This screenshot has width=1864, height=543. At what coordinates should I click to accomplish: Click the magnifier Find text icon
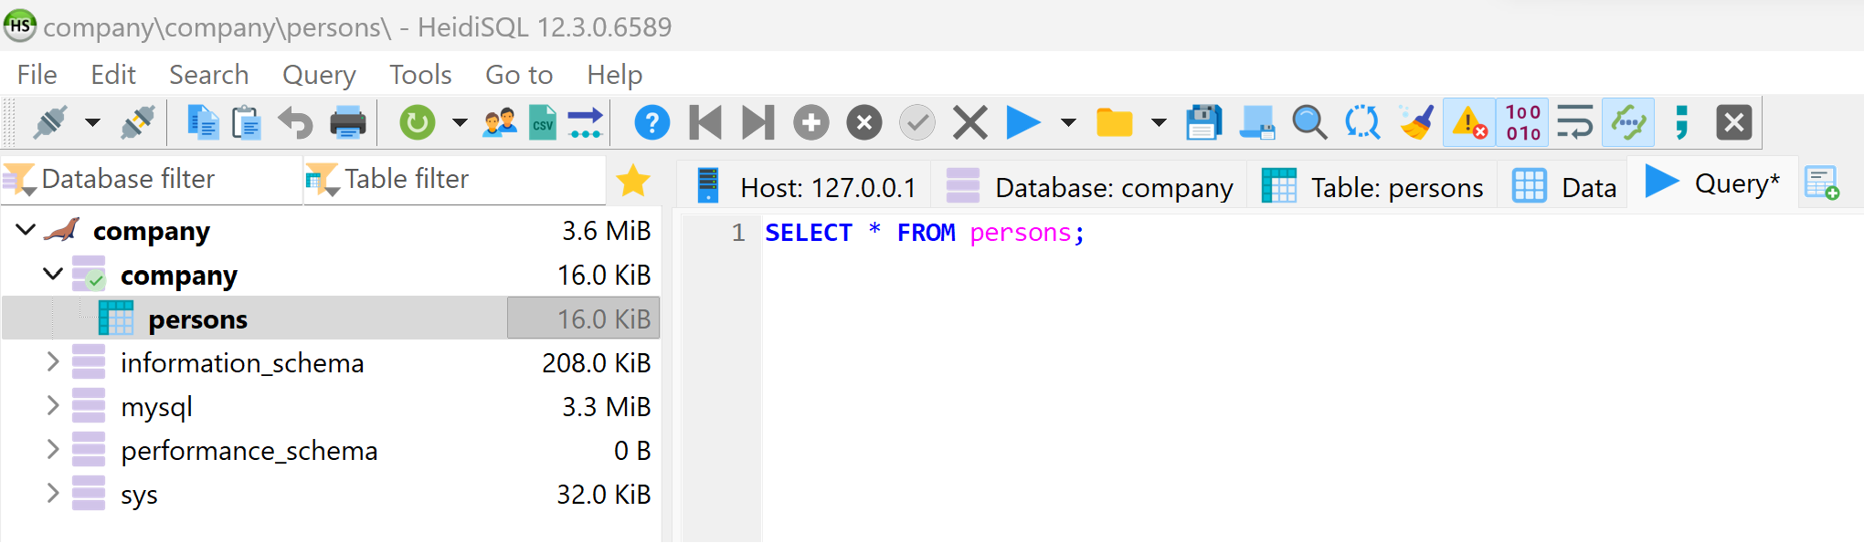coord(1309,122)
